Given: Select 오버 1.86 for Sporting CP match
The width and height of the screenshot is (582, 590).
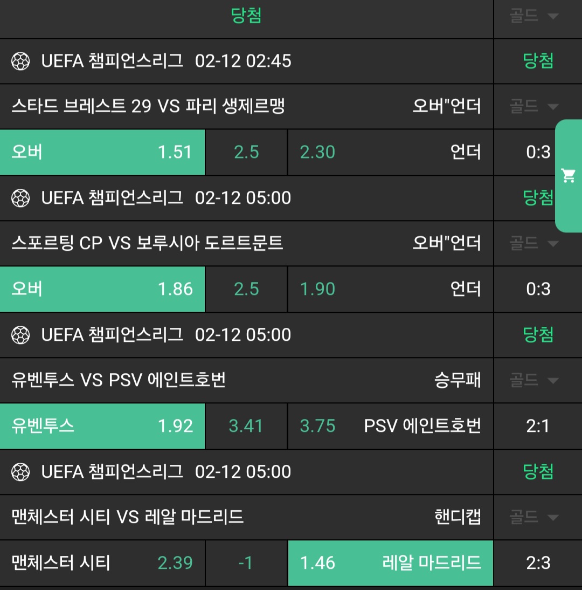Looking at the screenshot, I should tap(102, 289).
